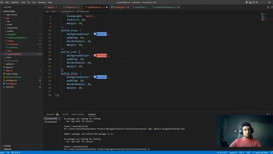Click the Spaces: 4 indentation status item

(233, 152)
